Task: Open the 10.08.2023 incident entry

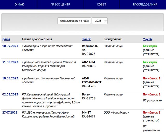Action: (10, 78)
